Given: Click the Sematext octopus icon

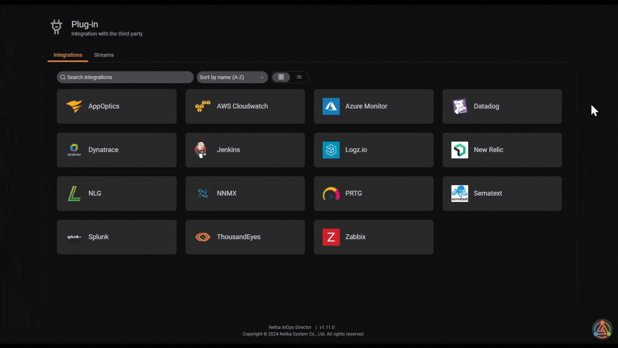Looking at the screenshot, I should [x=460, y=193].
